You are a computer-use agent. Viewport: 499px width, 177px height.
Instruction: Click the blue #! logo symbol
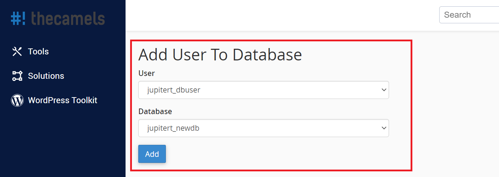(x=18, y=18)
